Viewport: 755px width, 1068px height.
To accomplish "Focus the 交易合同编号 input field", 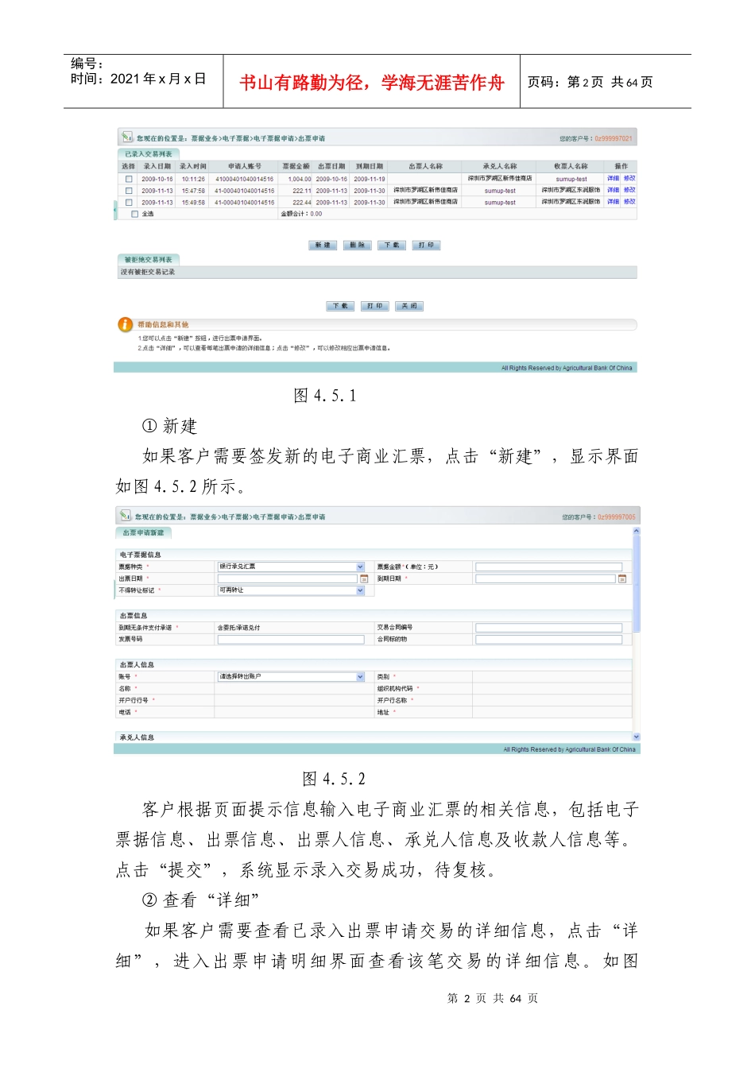I will pyautogui.click(x=549, y=628).
